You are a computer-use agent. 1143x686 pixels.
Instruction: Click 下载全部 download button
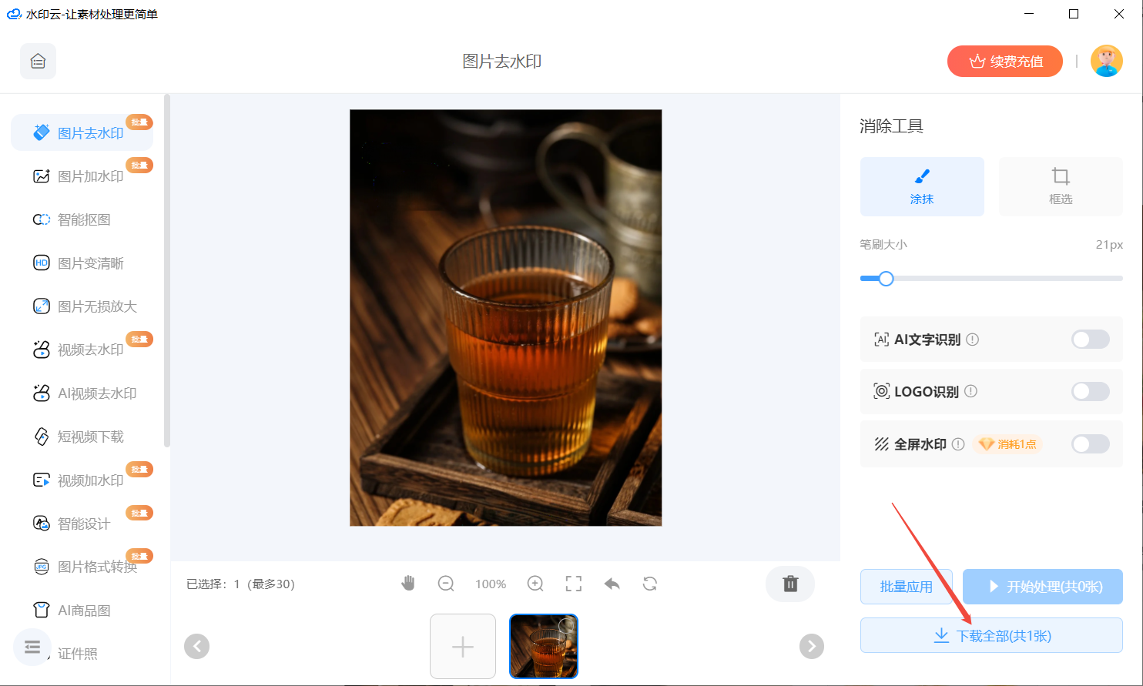(x=991, y=636)
